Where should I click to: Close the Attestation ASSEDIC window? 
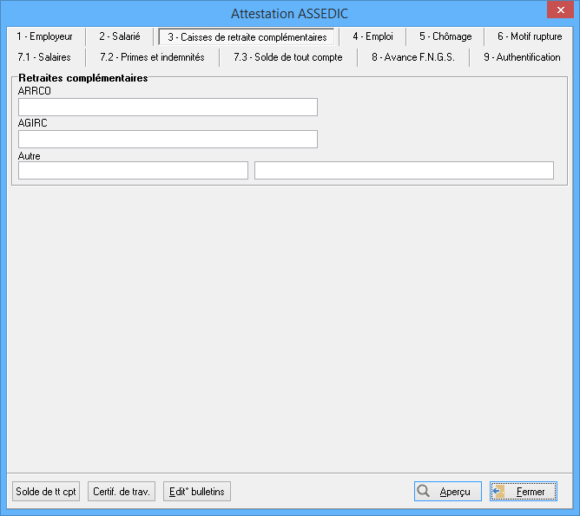(x=560, y=10)
